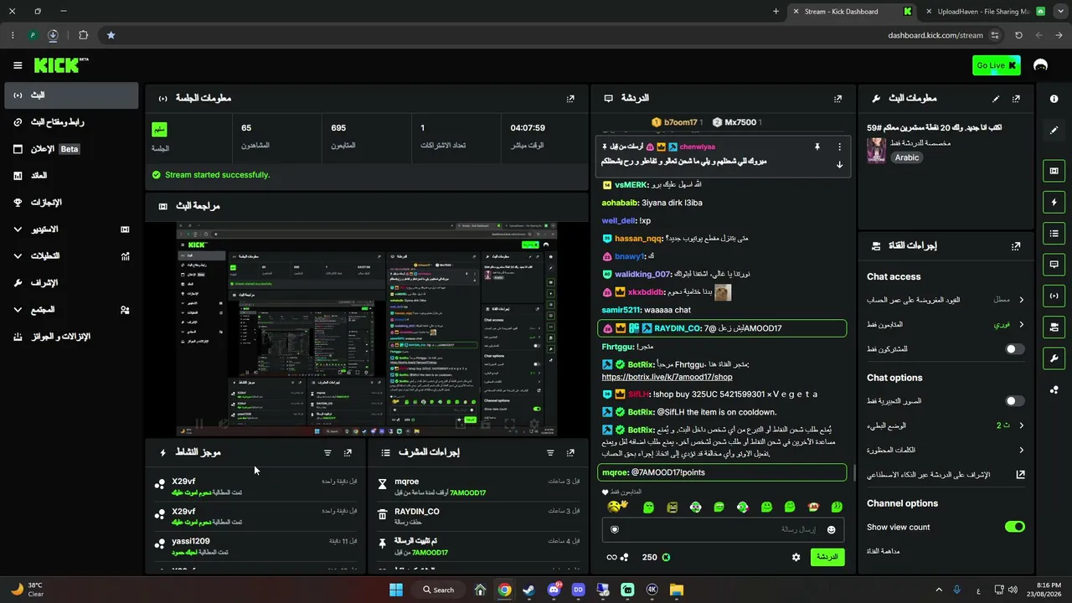Open Search in the Windows taskbar

click(x=438, y=590)
